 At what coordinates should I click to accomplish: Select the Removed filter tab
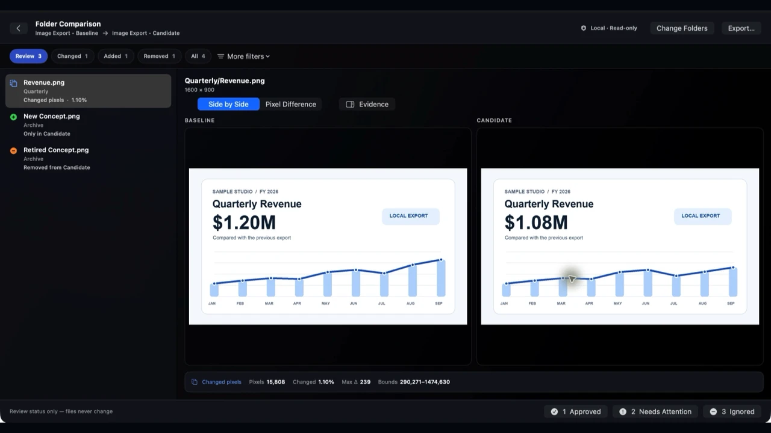[159, 57]
